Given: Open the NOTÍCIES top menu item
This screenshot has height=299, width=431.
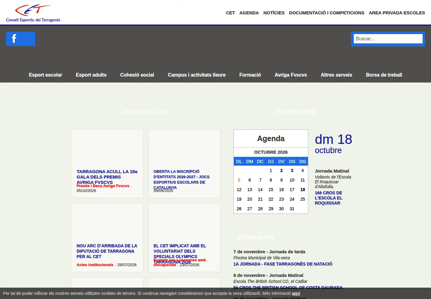Looking at the screenshot, I should pos(274,13).
